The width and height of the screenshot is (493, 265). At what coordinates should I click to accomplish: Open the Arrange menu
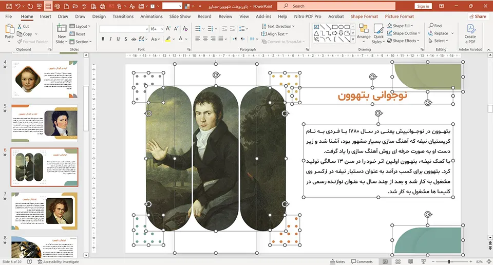click(364, 33)
